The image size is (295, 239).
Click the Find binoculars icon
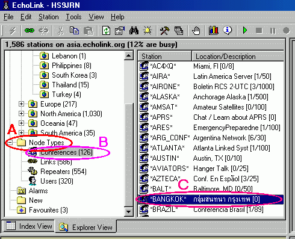coord(134,31)
